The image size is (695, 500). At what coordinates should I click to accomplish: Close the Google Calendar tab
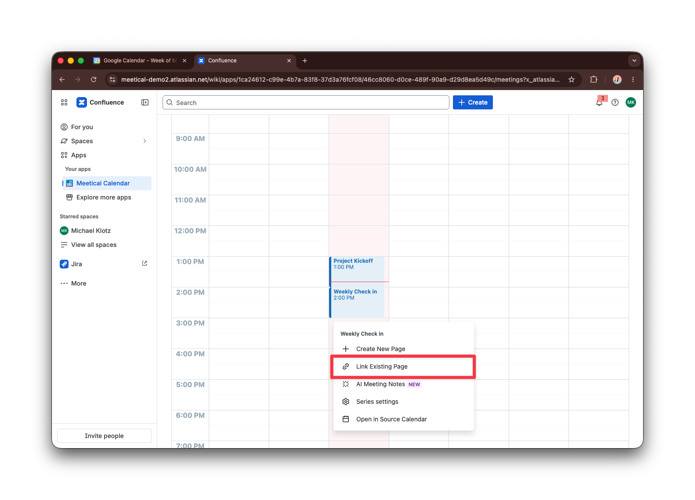tap(185, 61)
